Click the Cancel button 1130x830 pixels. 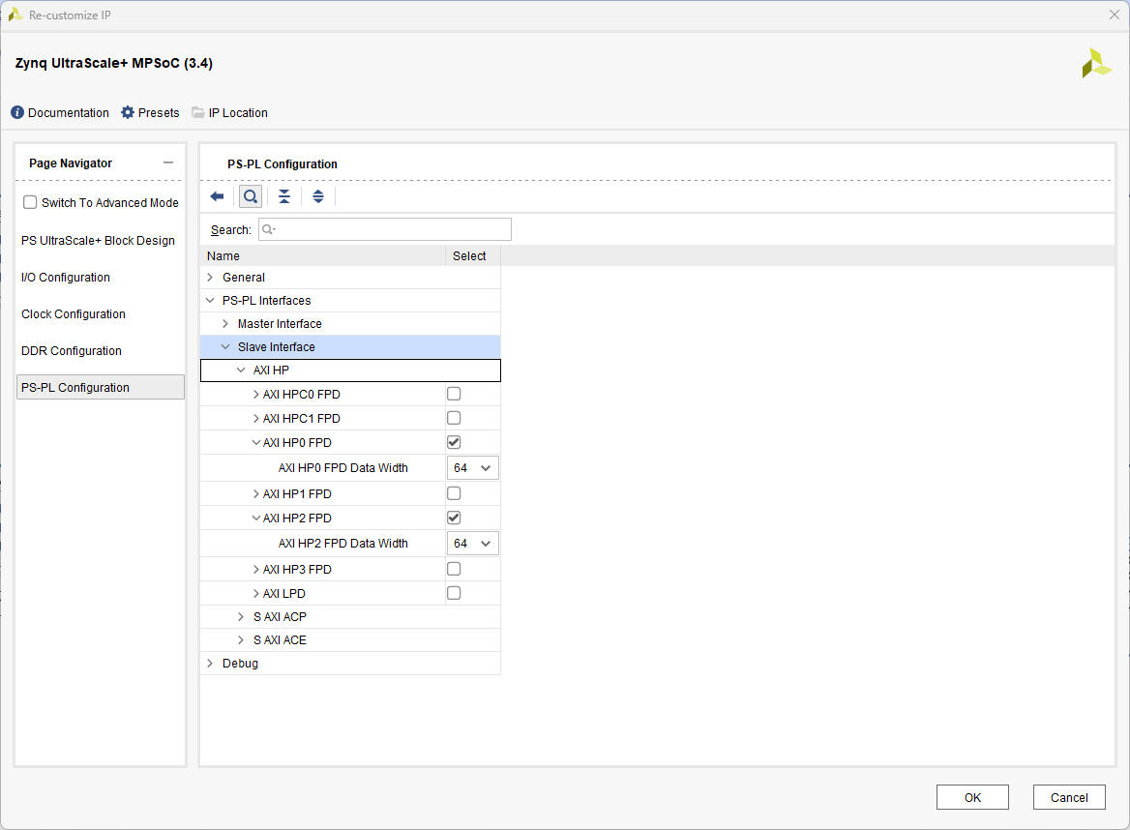coord(1069,797)
